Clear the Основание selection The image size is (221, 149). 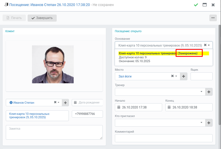click(205, 45)
